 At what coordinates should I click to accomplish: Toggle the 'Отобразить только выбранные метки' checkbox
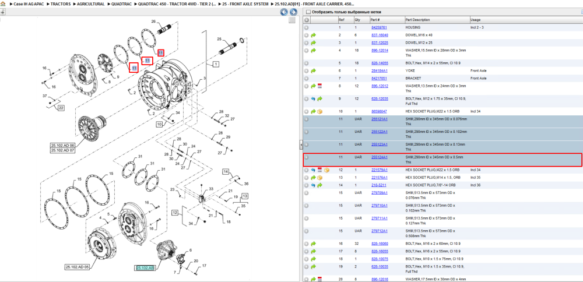coord(308,12)
